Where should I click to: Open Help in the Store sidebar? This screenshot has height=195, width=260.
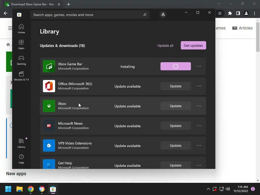click(21, 159)
